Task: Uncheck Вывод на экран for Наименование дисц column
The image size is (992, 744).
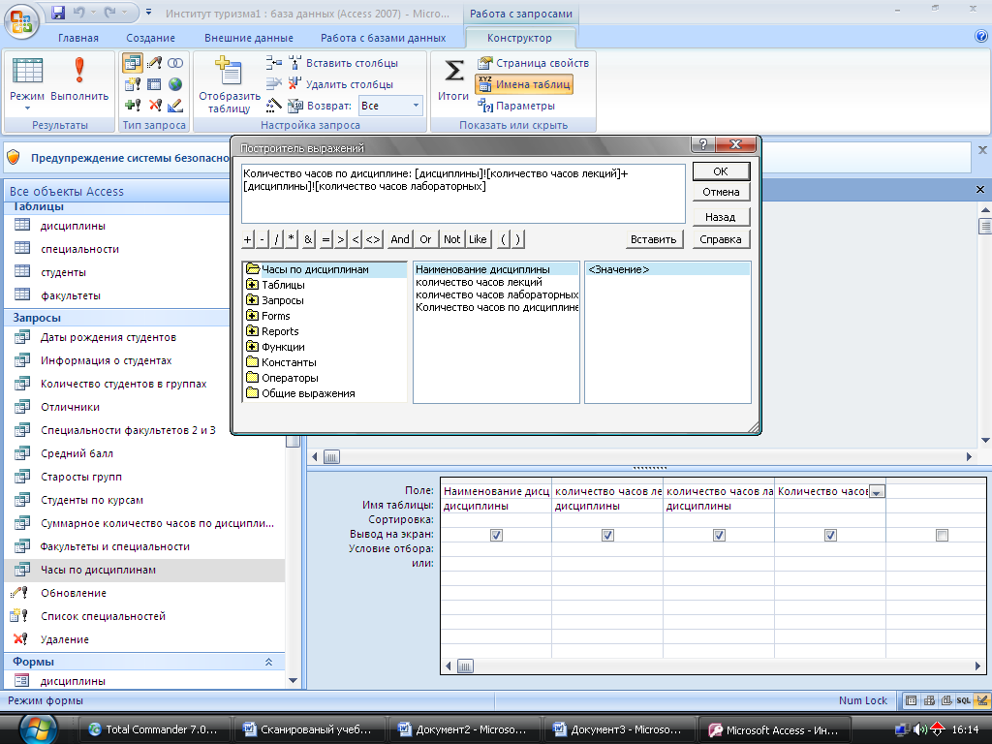Action: [x=497, y=535]
